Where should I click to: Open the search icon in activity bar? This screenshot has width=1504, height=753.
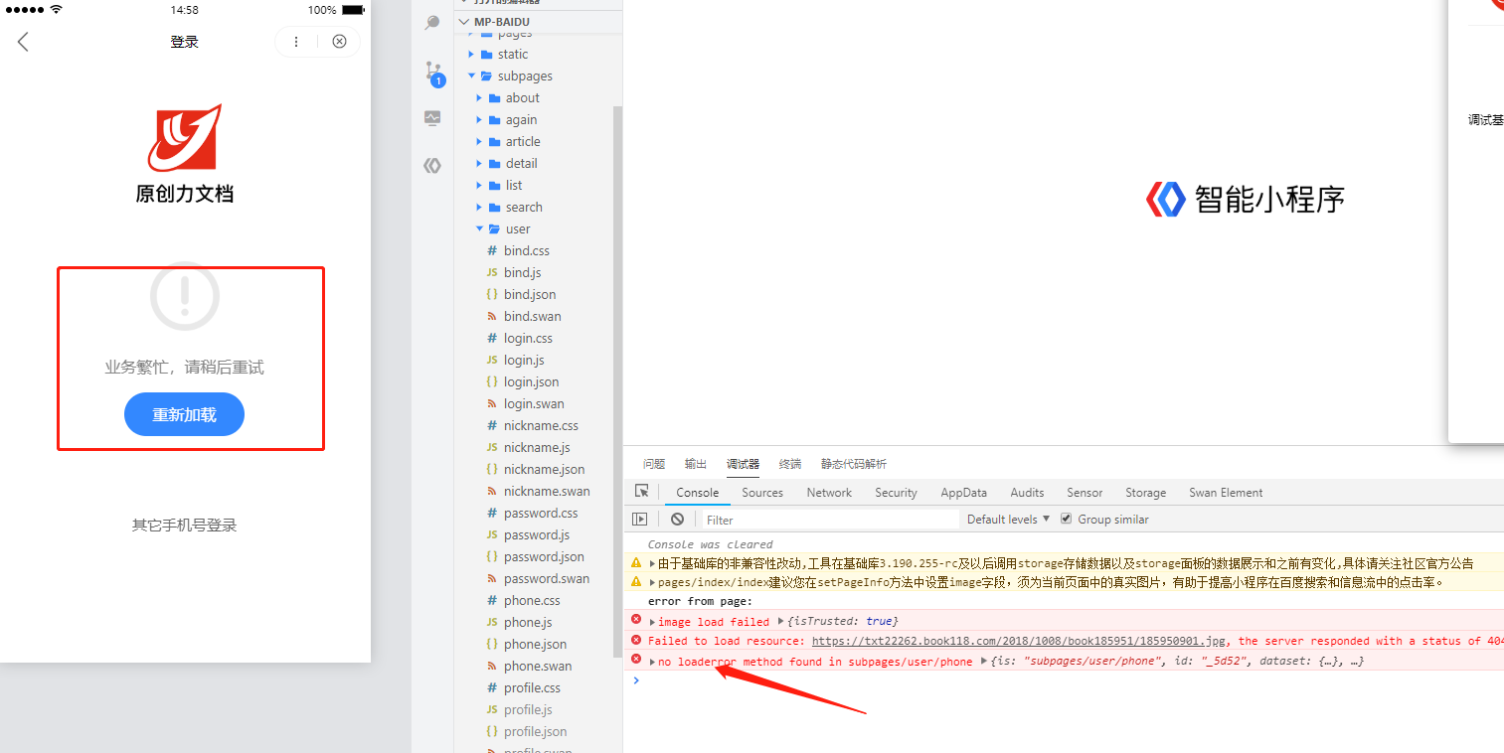432,23
